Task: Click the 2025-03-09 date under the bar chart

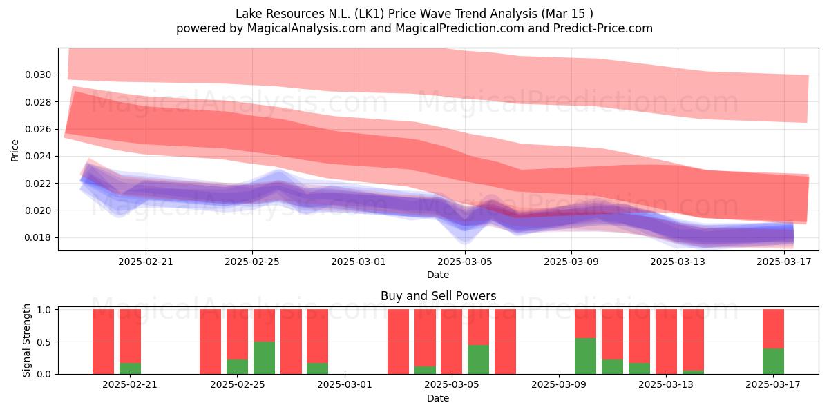Action: click(x=558, y=385)
